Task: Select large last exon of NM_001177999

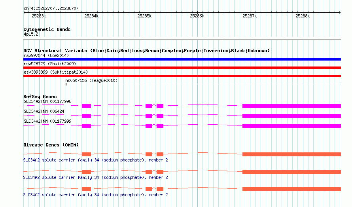Action: 291,126
